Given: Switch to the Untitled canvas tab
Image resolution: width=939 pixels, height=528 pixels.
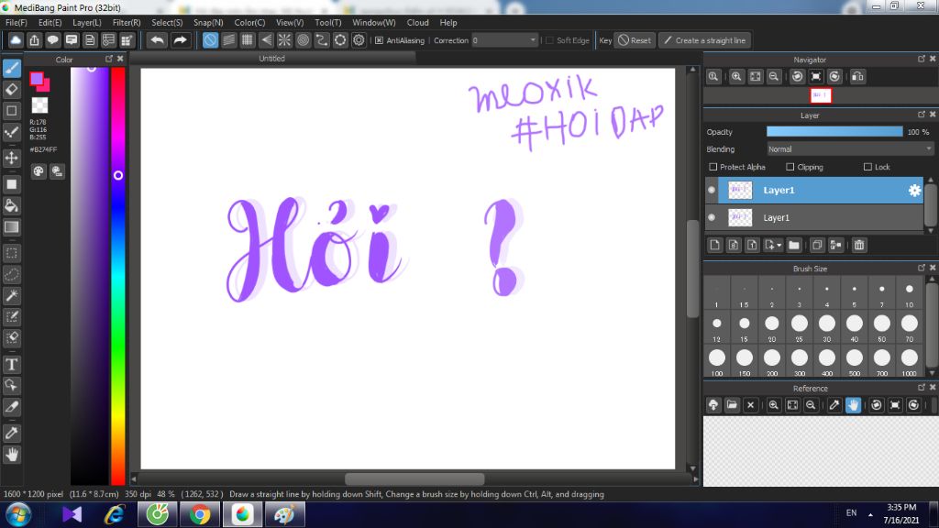Looking at the screenshot, I should coord(271,59).
